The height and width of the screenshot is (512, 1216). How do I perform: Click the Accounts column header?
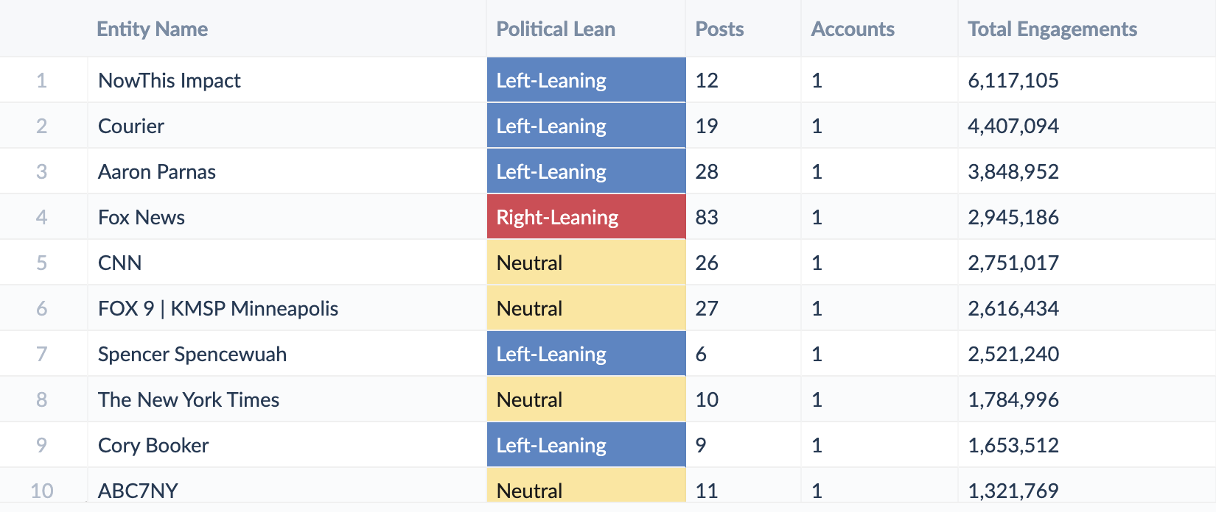[x=853, y=29]
